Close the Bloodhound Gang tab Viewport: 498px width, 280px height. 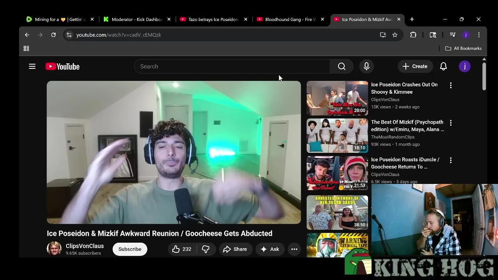[322, 19]
